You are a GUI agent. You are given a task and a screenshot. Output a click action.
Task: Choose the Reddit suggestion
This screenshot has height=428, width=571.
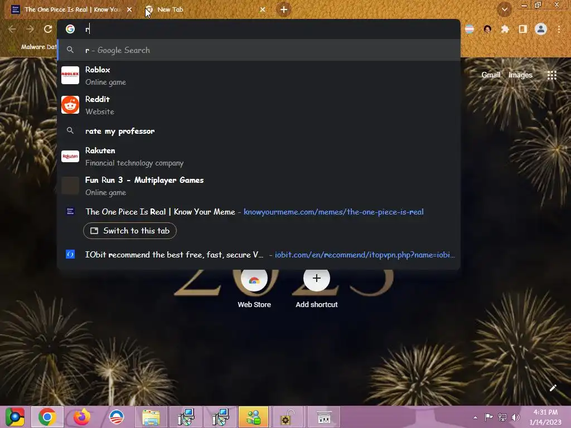click(x=259, y=105)
